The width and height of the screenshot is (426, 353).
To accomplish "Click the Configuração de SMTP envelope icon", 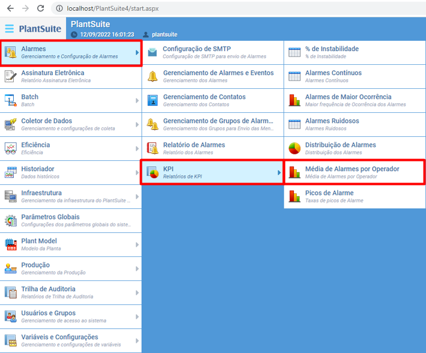I will point(153,52).
